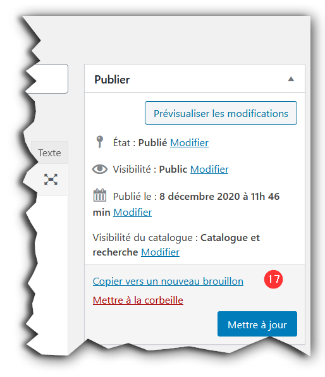The height and width of the screenshot is (377, 325).
Task: Click the calendar icon beside Publié le
Action: coord(99,195)
